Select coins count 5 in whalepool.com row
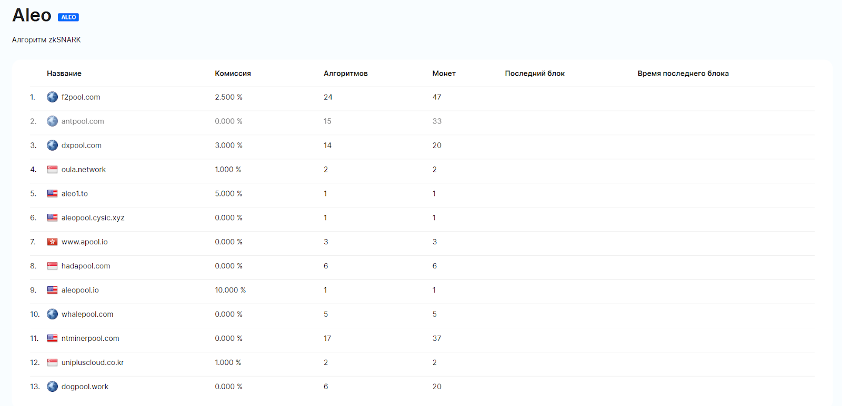 tap(435, 315)
